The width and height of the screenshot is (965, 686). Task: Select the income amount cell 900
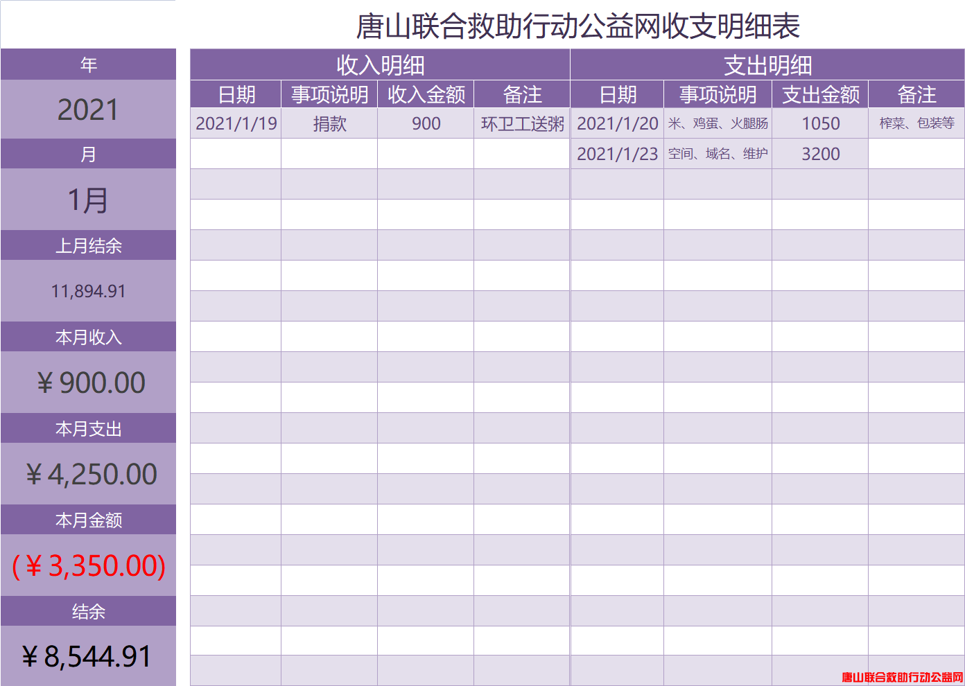426,123
